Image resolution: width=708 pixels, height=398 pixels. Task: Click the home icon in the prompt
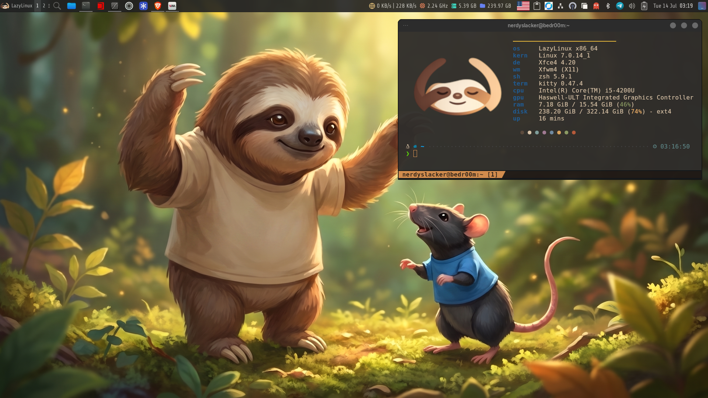(x=415, y=146)
